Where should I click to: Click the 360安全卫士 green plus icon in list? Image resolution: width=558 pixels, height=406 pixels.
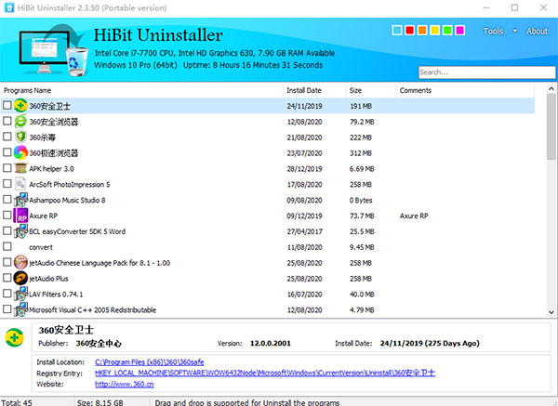[20, 106]
